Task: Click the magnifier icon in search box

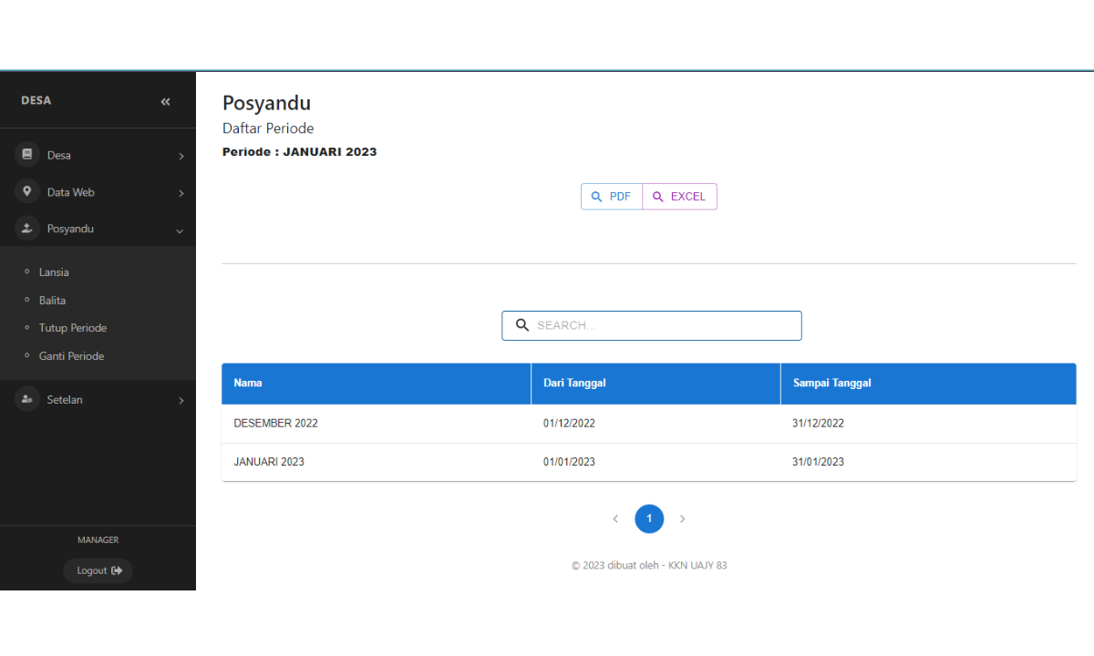Action: [x=522, y=325]
